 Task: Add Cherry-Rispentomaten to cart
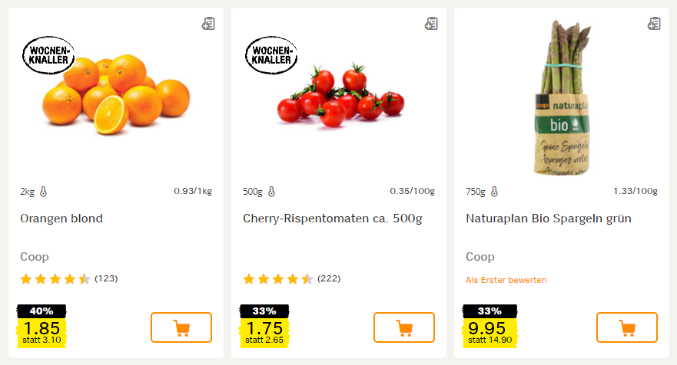(404, 327)
